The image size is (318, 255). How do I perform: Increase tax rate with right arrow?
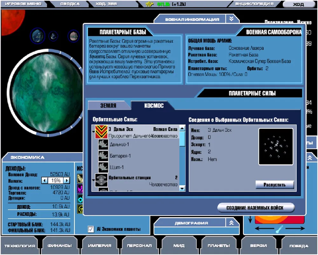click(66, 180)
